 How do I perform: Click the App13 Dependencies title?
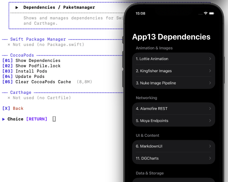(x=171, y=37)
